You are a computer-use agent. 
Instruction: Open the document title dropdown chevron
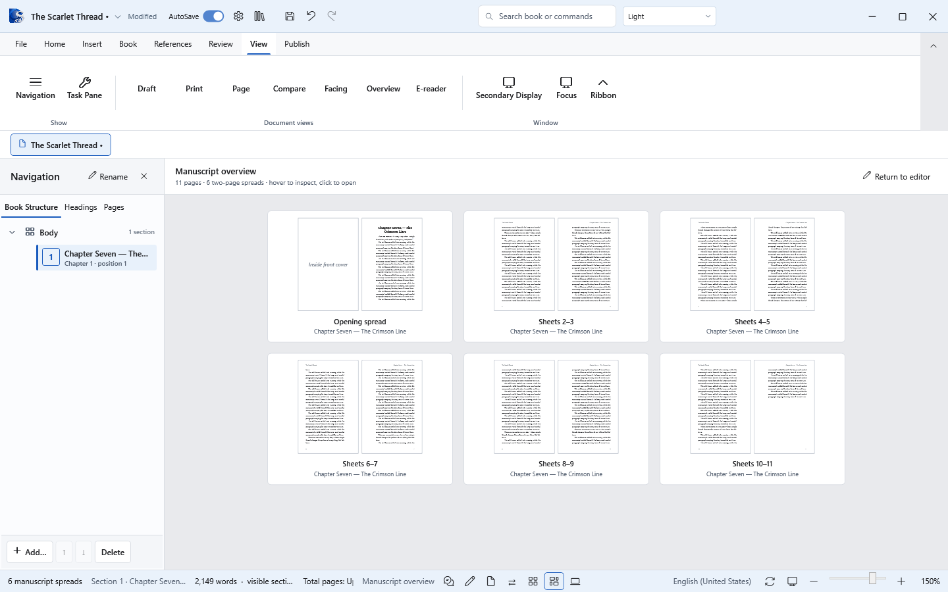118,16
